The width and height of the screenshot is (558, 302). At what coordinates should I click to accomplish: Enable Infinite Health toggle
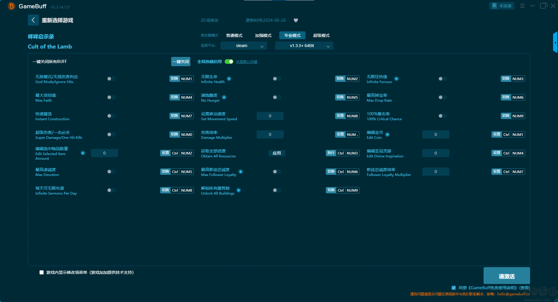click(x=277, y=79)
